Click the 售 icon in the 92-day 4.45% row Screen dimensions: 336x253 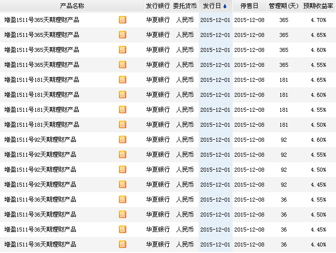[x=123, y=185]
